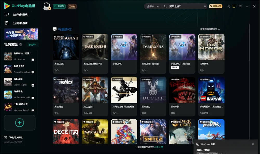The image size is (260, 154).
Task: Click the add game plus button
Action: point(19,123)
